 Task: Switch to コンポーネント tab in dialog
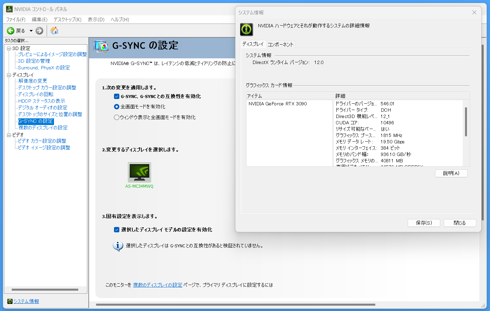(281, 44)
